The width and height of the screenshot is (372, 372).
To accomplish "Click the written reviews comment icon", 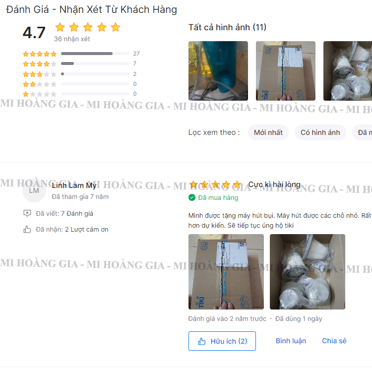I will (x=27, y=213).
